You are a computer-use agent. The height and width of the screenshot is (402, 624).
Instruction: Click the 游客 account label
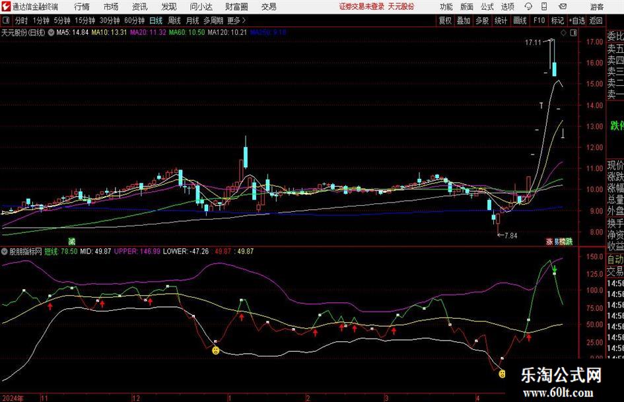[x=596, y=7]
